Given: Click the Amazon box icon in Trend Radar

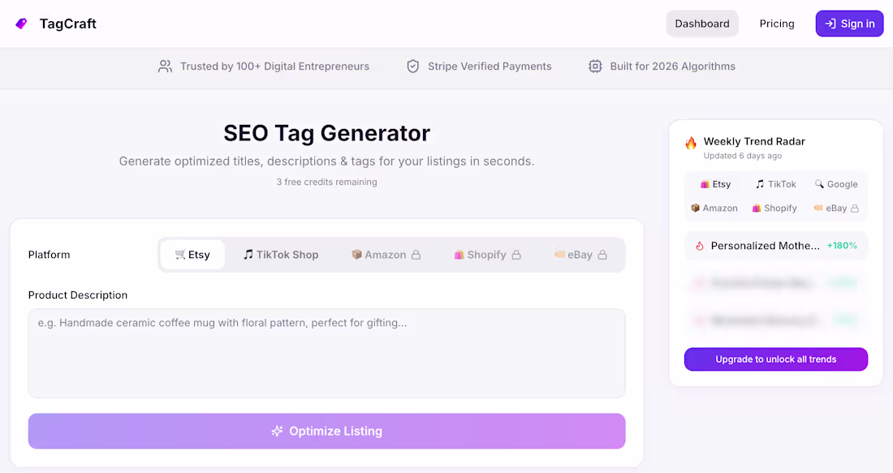Looking at the screenshot, I should click(696, 208).
